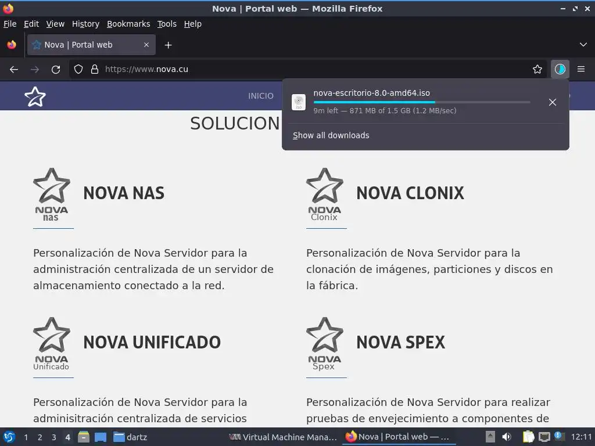Open the tracking protection shield icon
The height and width of the screenshot is (446, 595).
click(78, 70)
